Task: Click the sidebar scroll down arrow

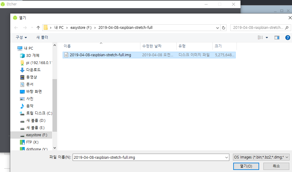Action: click(55, 148)
